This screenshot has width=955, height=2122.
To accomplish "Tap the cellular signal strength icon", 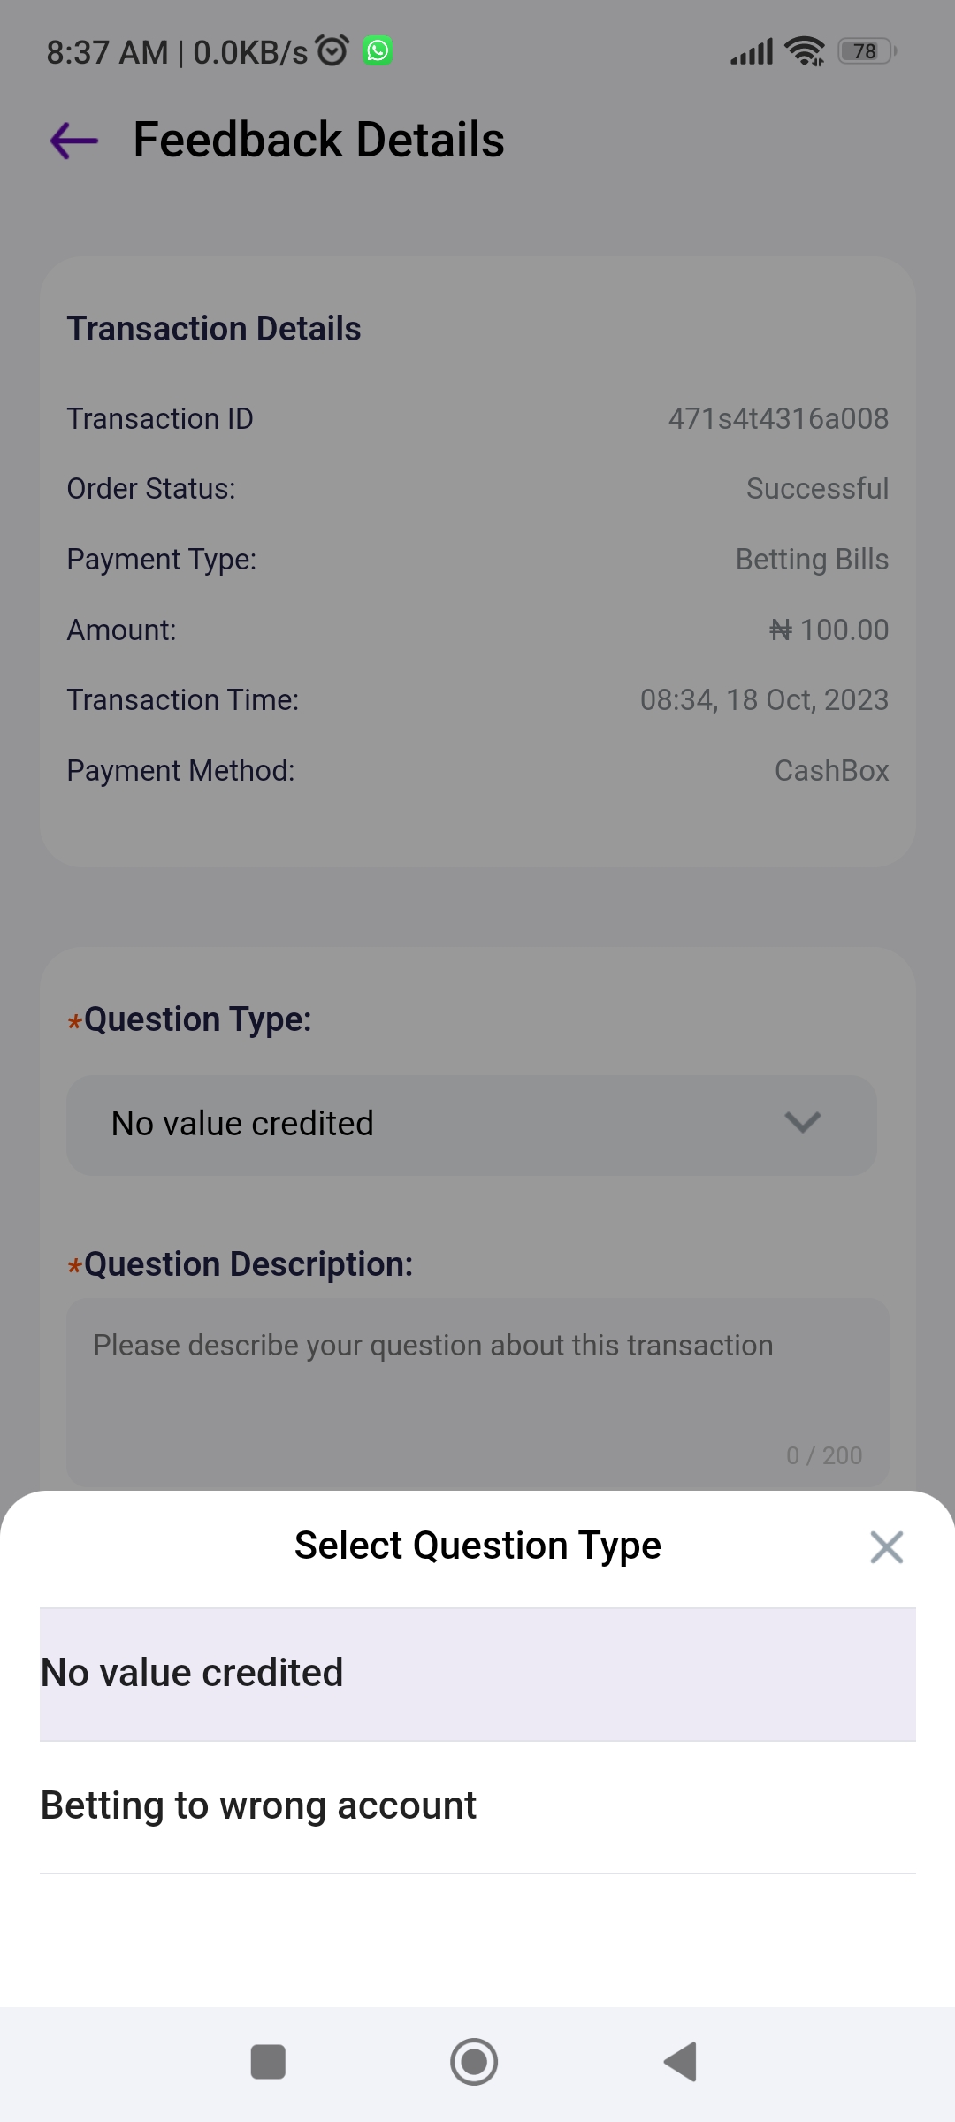I will pyautogui.click(x=752, y=51).
